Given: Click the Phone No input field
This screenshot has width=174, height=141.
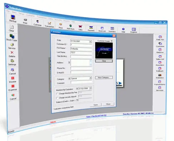Looking at the screenshot, I should (x=81, y=68).
